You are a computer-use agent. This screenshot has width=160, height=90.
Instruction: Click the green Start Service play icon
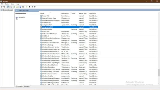[x=27, y=7]
